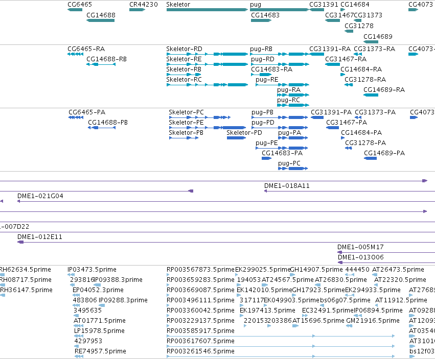Screen dimensions: 435x359
Task: Open the Skeletor-RE transcript
Action: point(207,64)
